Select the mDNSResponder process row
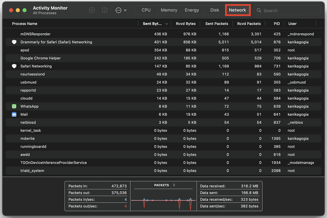This screenshot has width=327, height=218. point(163,34)
